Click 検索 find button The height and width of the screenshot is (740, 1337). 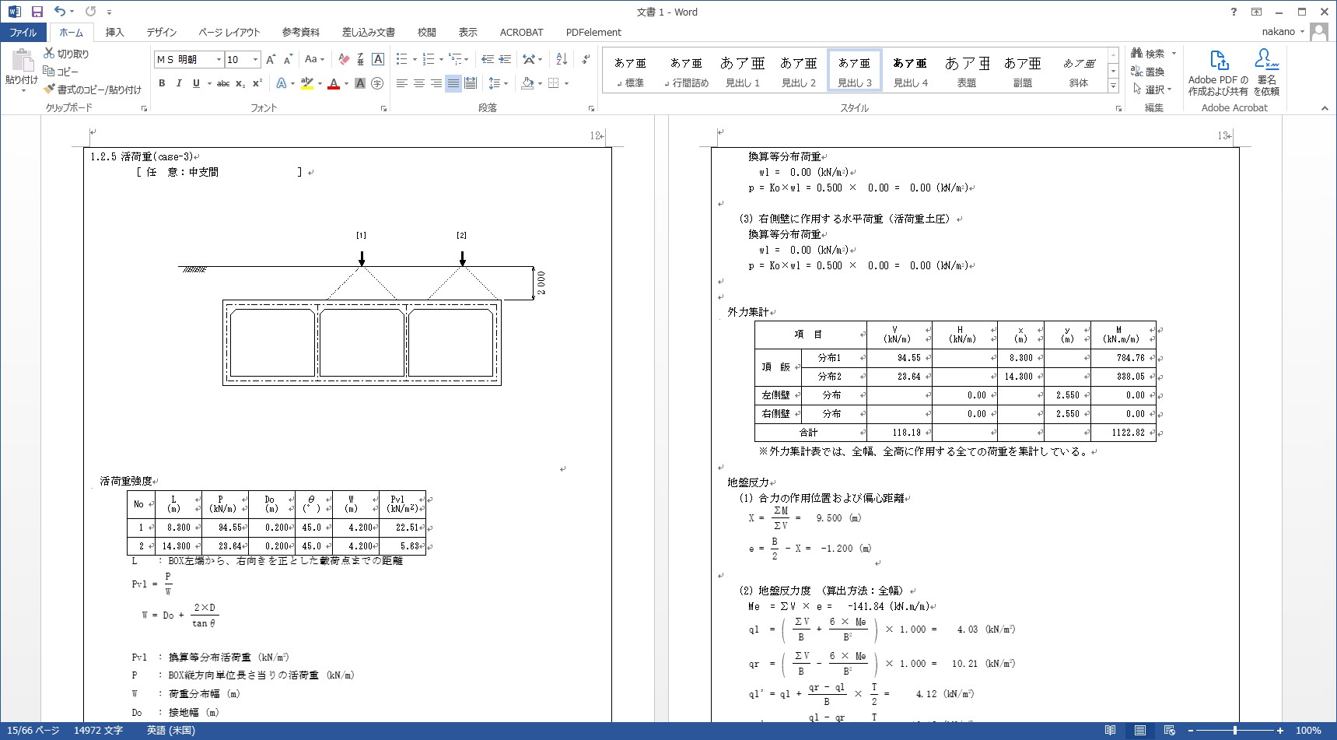1148,54
